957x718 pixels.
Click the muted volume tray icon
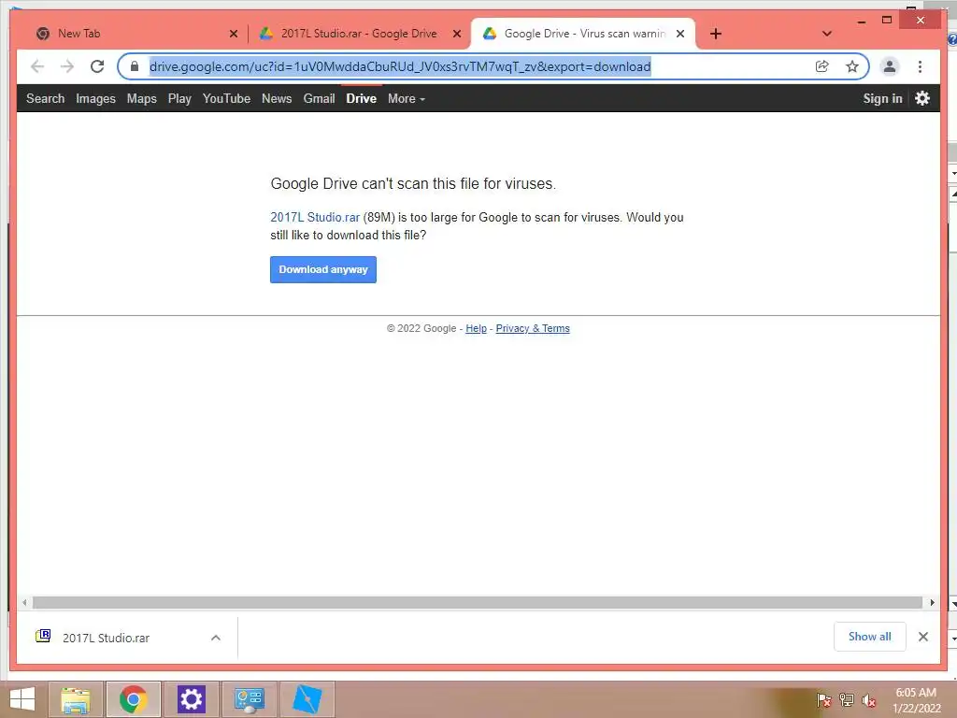pyautogui.click(x=869, y=700)
